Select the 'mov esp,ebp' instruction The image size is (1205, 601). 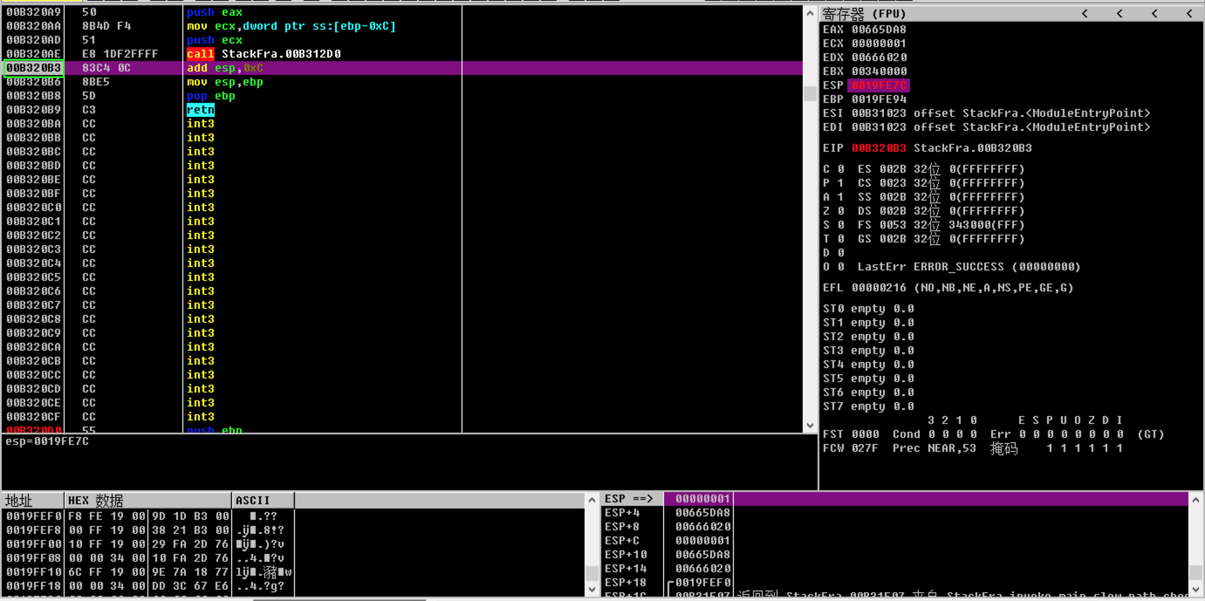click(225, 82)
